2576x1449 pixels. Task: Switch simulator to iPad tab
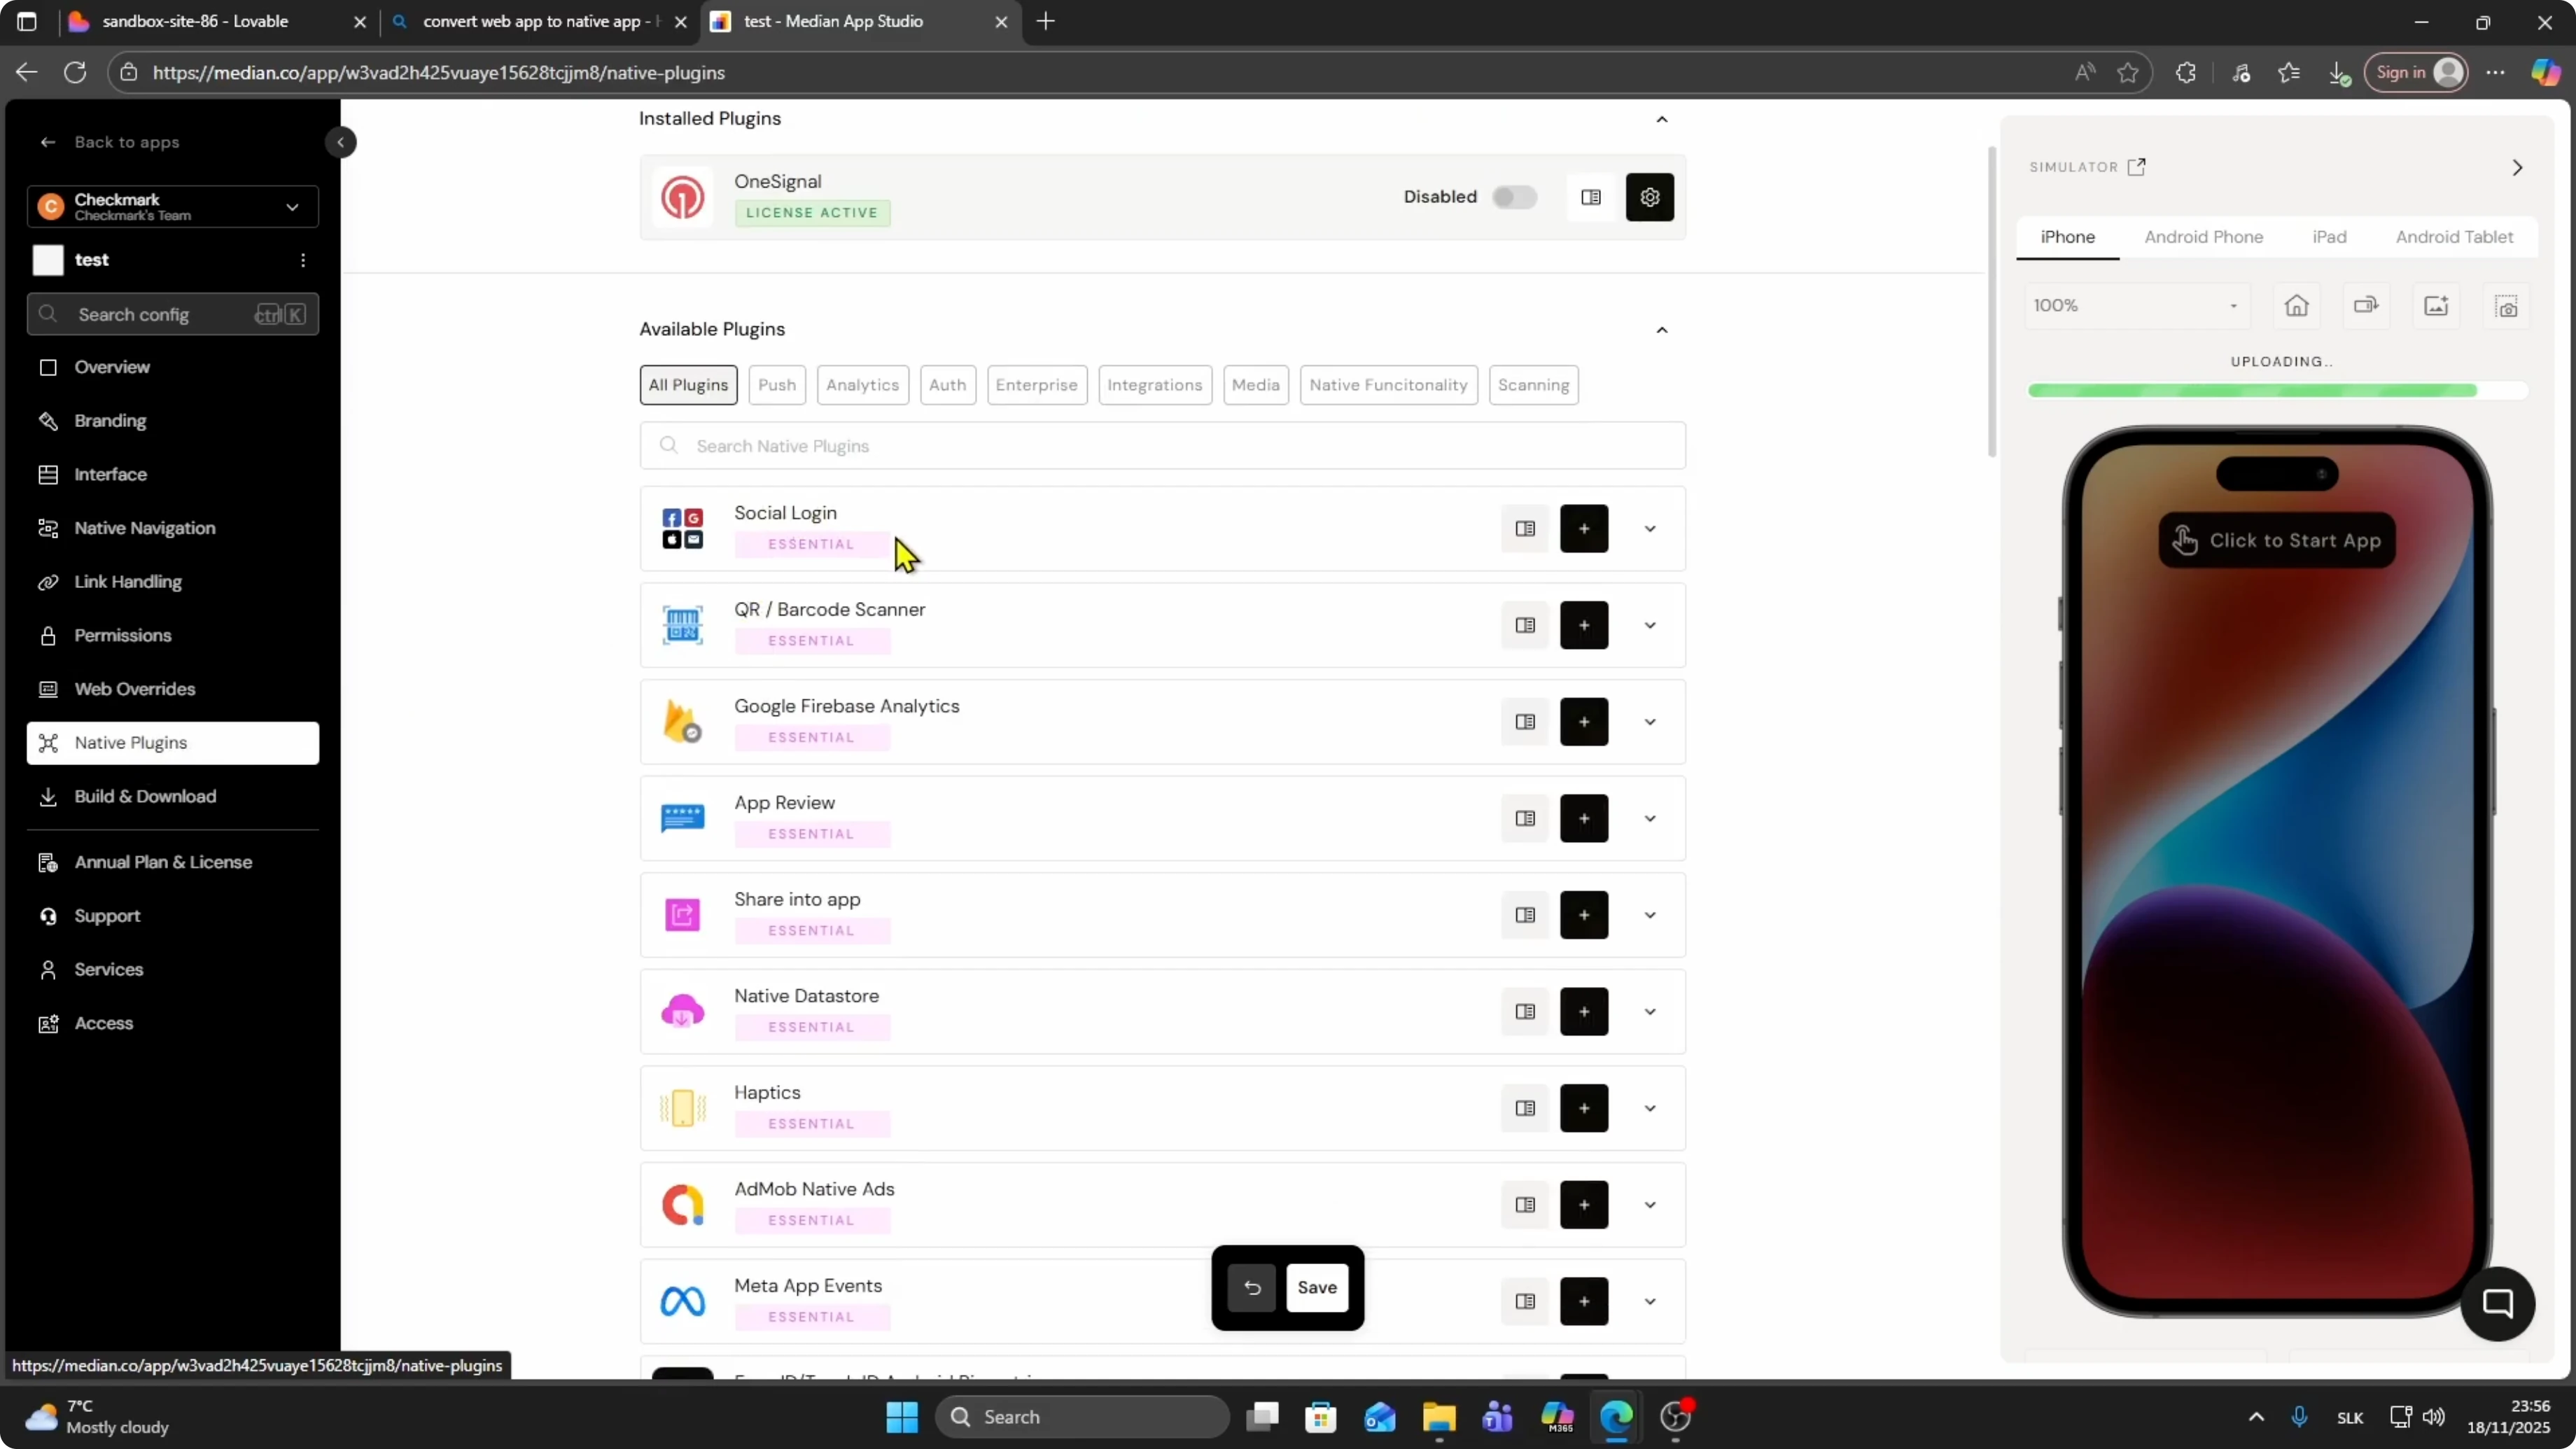coord(2328,237)
